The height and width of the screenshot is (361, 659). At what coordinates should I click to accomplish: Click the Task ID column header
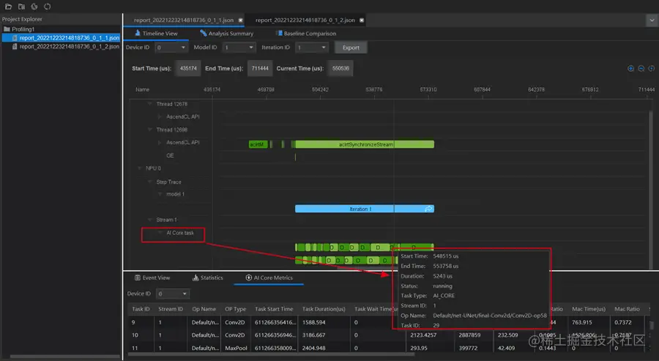[141, 309]
